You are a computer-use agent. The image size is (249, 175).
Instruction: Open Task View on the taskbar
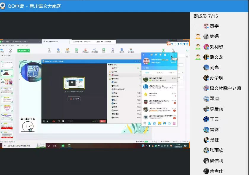55,146
